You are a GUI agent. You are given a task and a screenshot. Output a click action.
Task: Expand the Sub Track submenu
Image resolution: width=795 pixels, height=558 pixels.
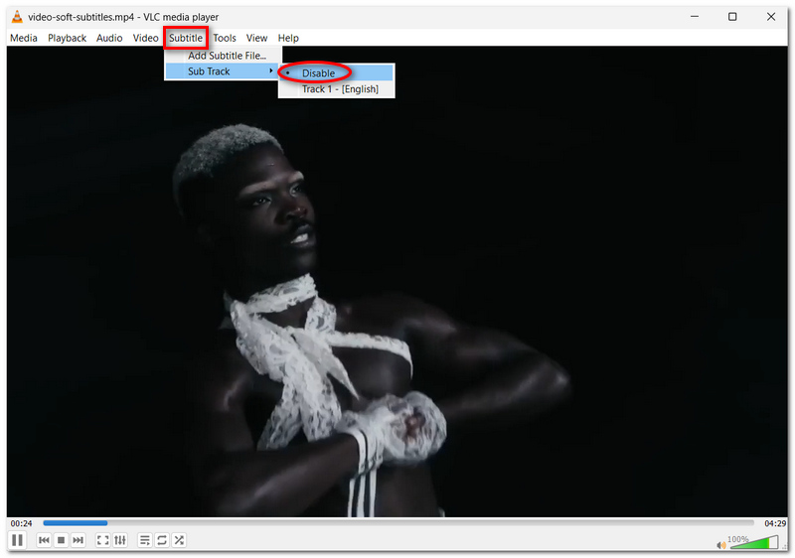pyautogui.click(x=223, y=71)
